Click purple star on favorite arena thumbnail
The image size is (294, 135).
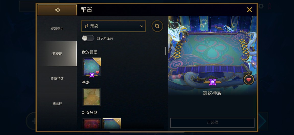coord(92,75)
